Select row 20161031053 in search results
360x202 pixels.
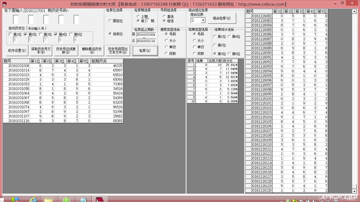click(63, 84)
